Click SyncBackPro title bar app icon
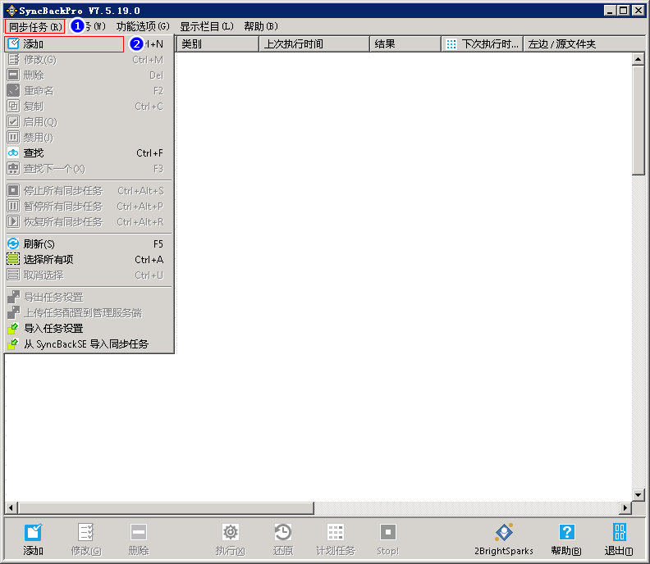Image resolution: width=650 pixels, height=564 pixels. click(x=11, y=11)
